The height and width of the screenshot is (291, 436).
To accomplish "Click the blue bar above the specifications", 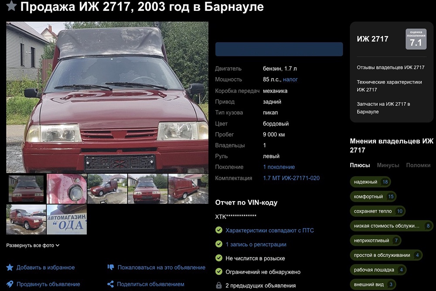I will [x=279, y=49].
